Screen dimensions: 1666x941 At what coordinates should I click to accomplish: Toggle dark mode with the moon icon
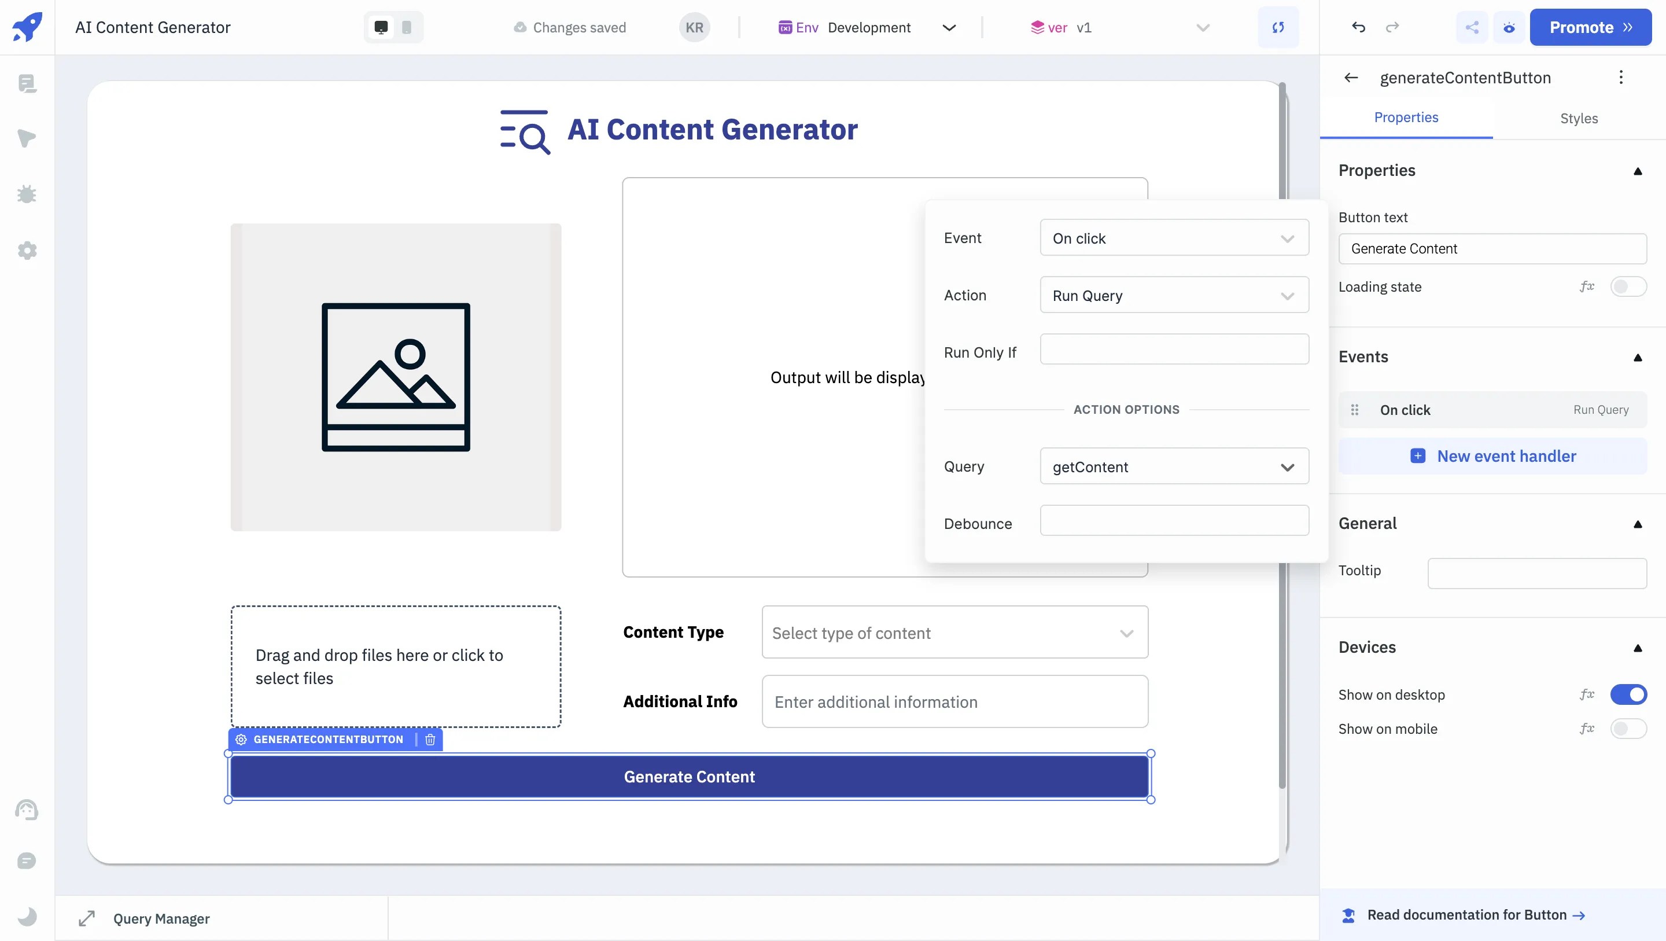click(27, 917)
